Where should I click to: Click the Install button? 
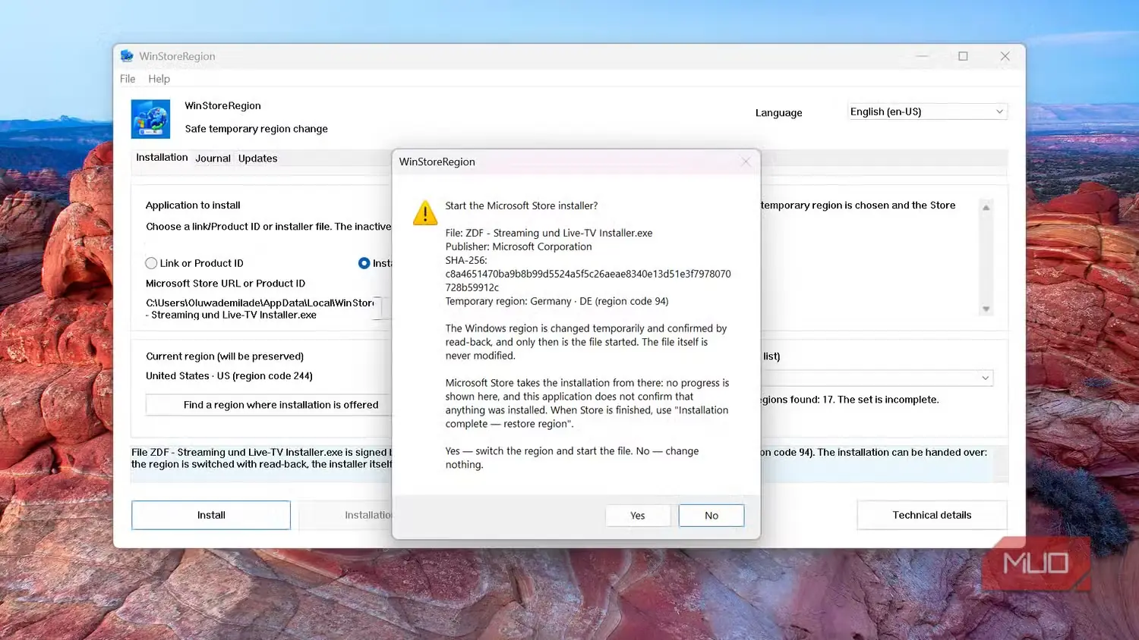(211, 515)
